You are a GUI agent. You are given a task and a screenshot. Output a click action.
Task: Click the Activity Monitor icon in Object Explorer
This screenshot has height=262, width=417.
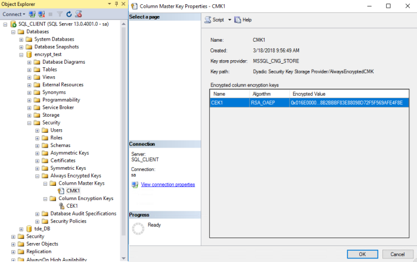click(x=78, y=14)
